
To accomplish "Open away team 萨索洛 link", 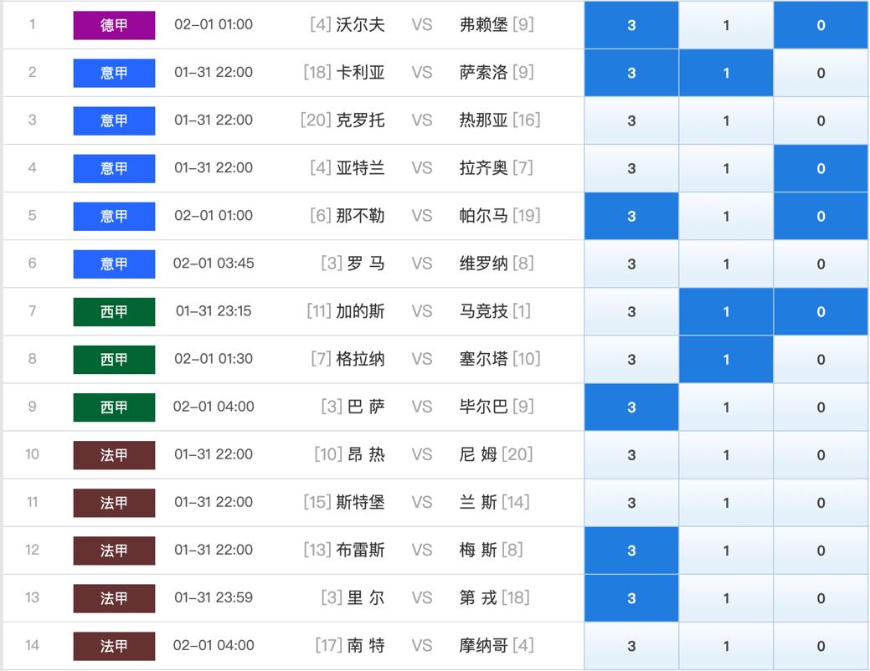I will pyautogui.click(x=483, y=72).
